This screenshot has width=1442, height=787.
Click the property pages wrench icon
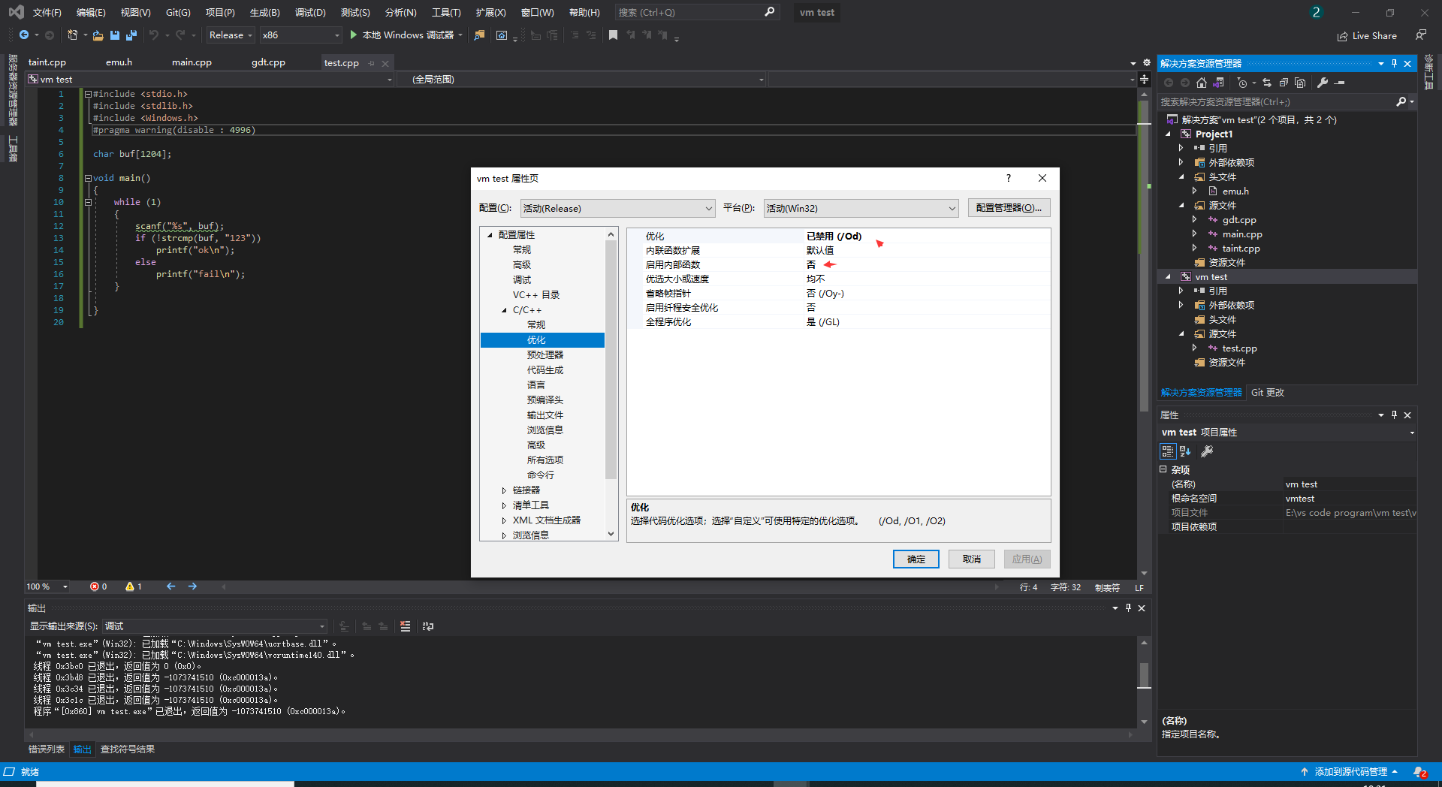pos(1207,451)
